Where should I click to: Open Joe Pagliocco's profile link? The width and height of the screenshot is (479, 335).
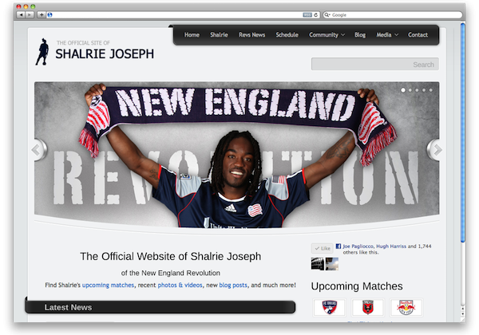pyautogui.click(x=358, y=246)
